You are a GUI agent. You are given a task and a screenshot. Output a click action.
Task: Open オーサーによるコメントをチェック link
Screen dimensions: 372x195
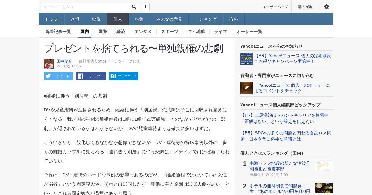(x=292, y=88)
